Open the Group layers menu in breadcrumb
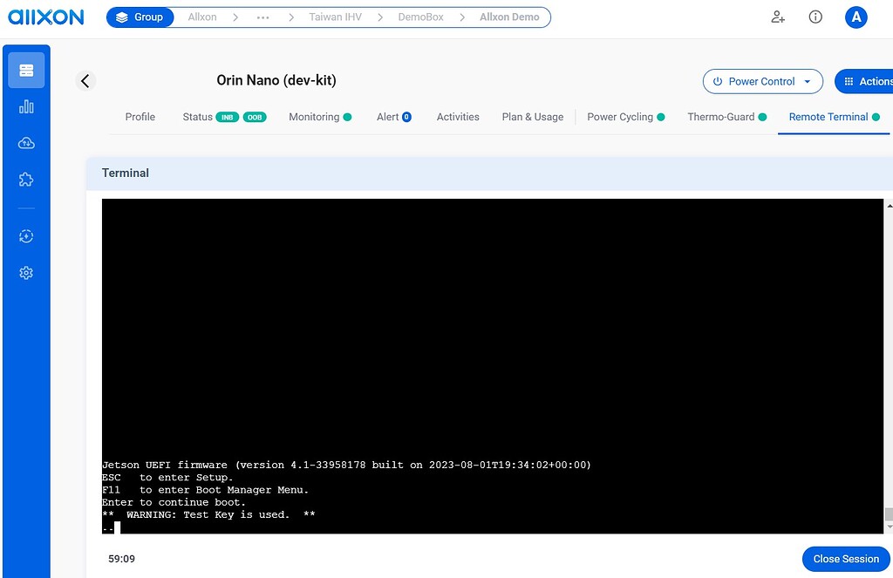This screenshot has height=578, width=893. point(140,17)
